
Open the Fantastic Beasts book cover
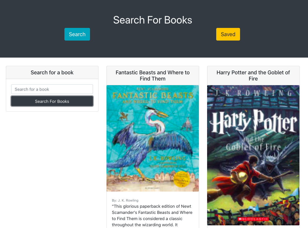point(152,138)
